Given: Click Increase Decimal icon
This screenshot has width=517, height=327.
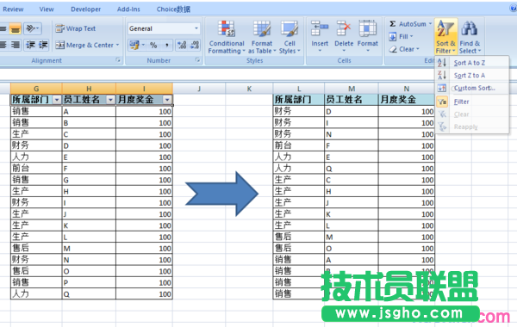Looking at the screenshot, I should pos(182,45).
